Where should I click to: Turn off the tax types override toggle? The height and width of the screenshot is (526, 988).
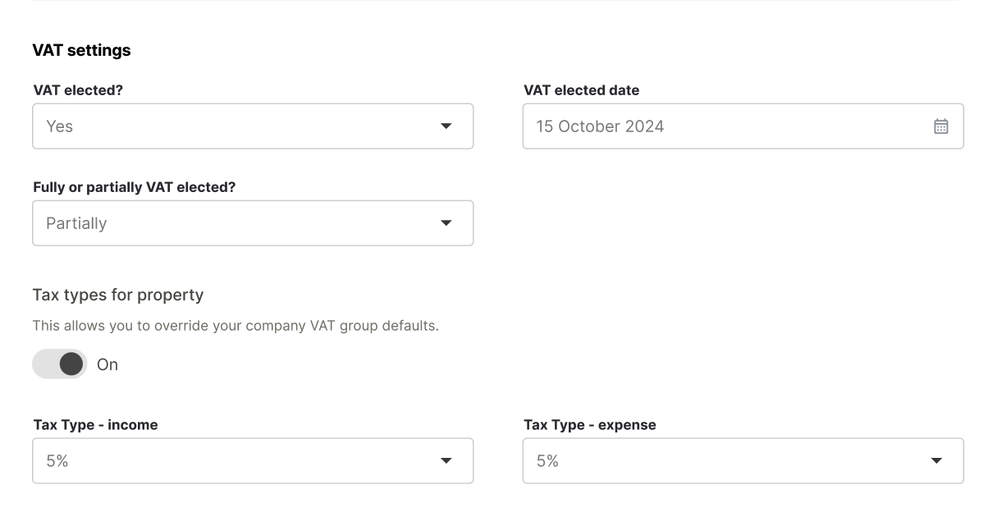[60, 364]
